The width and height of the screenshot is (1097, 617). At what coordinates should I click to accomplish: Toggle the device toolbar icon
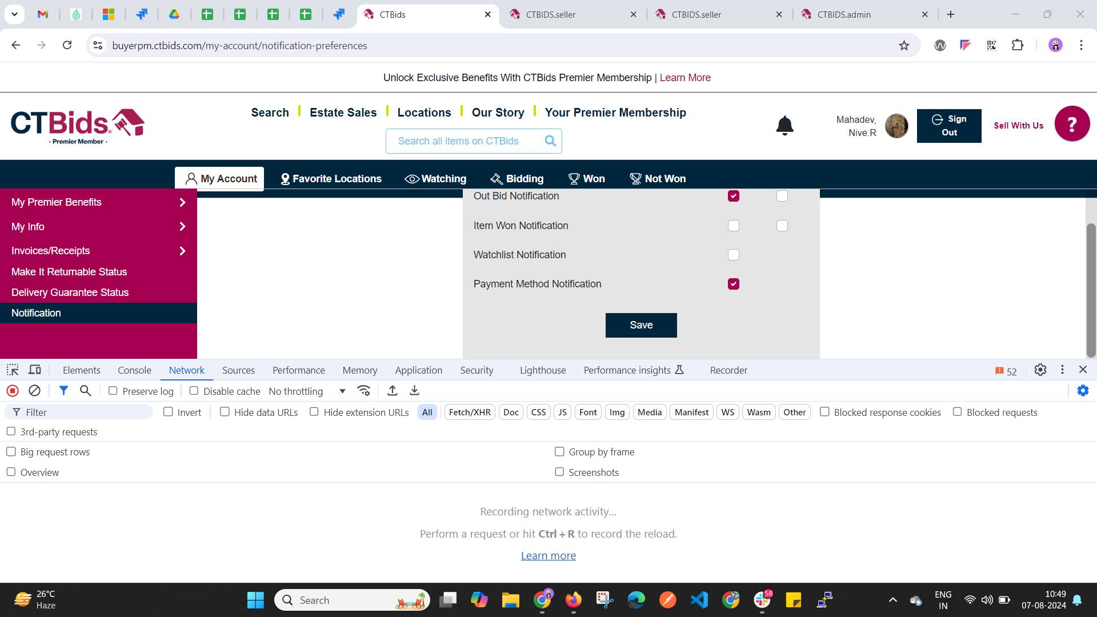[35, 370]
